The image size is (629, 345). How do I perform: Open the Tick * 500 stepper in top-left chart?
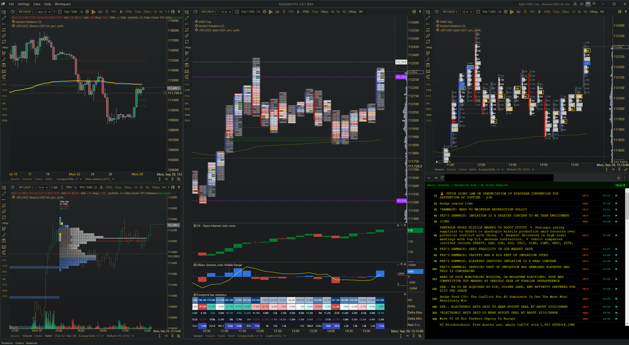click(x=81, y=12)
